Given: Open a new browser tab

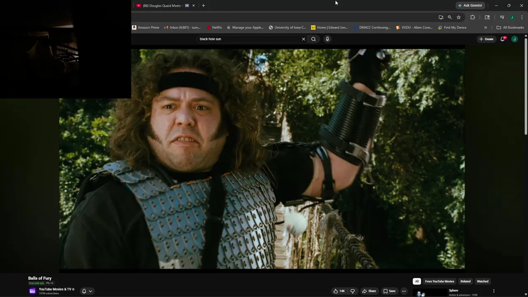Looking at the screenshot, I should tap(203, 6).
